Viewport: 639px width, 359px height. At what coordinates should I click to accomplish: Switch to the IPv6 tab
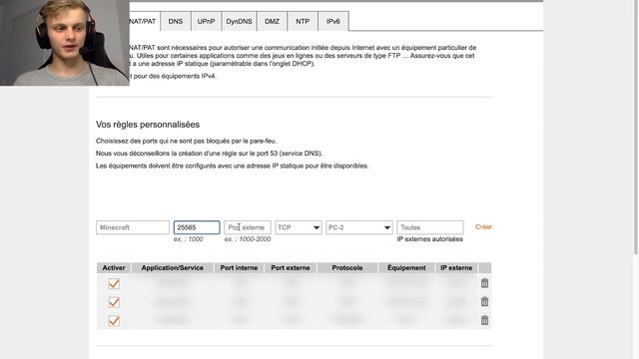pyautogui.click(x=333, y=21)
